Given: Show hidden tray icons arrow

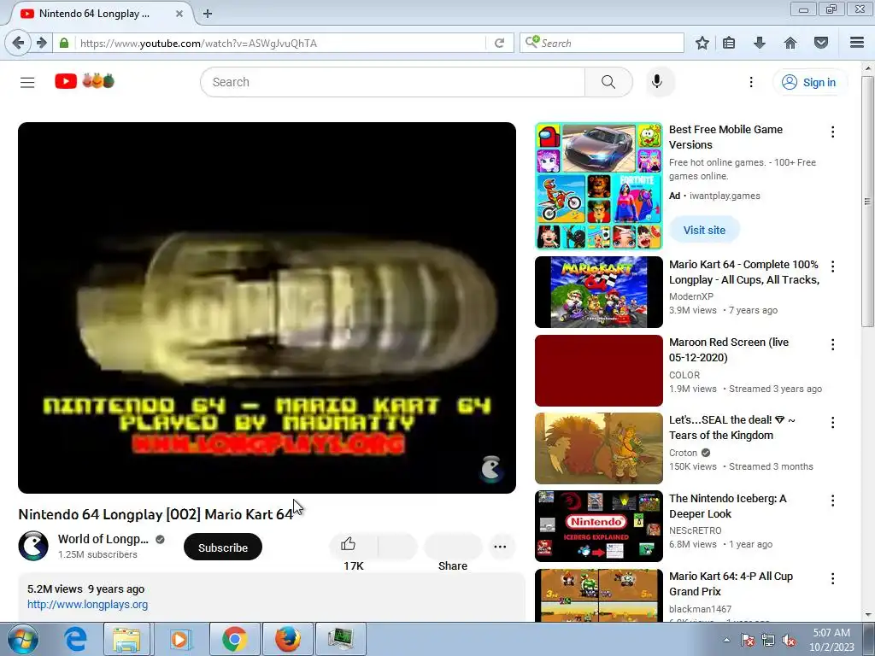Looking at the screenshot, I should point(726,640).
